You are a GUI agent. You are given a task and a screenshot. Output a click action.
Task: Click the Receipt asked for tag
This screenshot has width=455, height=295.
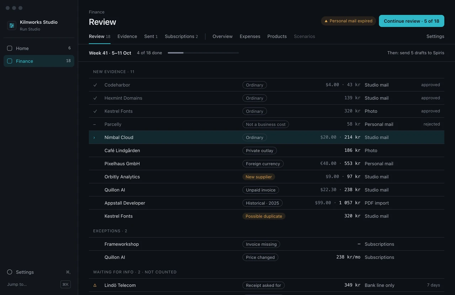[263, 285]
